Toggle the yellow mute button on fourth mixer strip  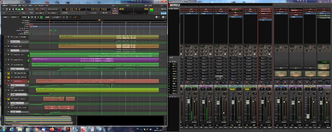(232, 89)
